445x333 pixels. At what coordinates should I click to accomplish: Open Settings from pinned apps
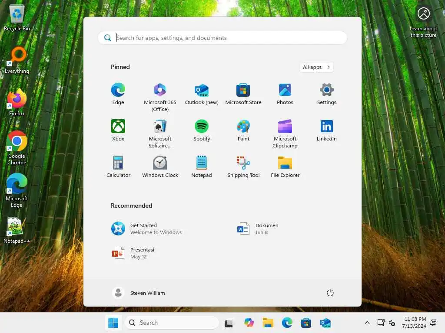(x=327, y=94)
